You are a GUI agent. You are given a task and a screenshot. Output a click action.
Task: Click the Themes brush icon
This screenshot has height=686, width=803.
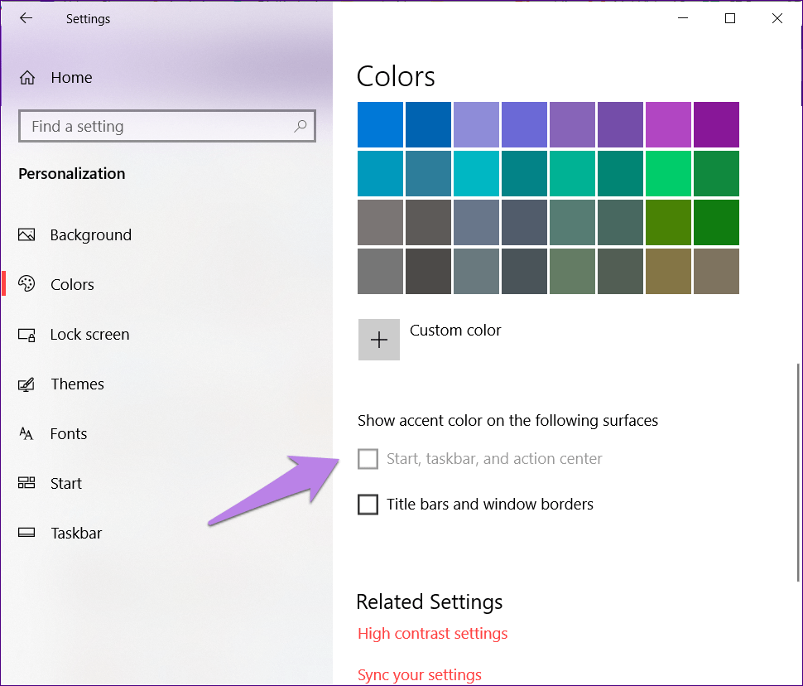coord(26,384)
